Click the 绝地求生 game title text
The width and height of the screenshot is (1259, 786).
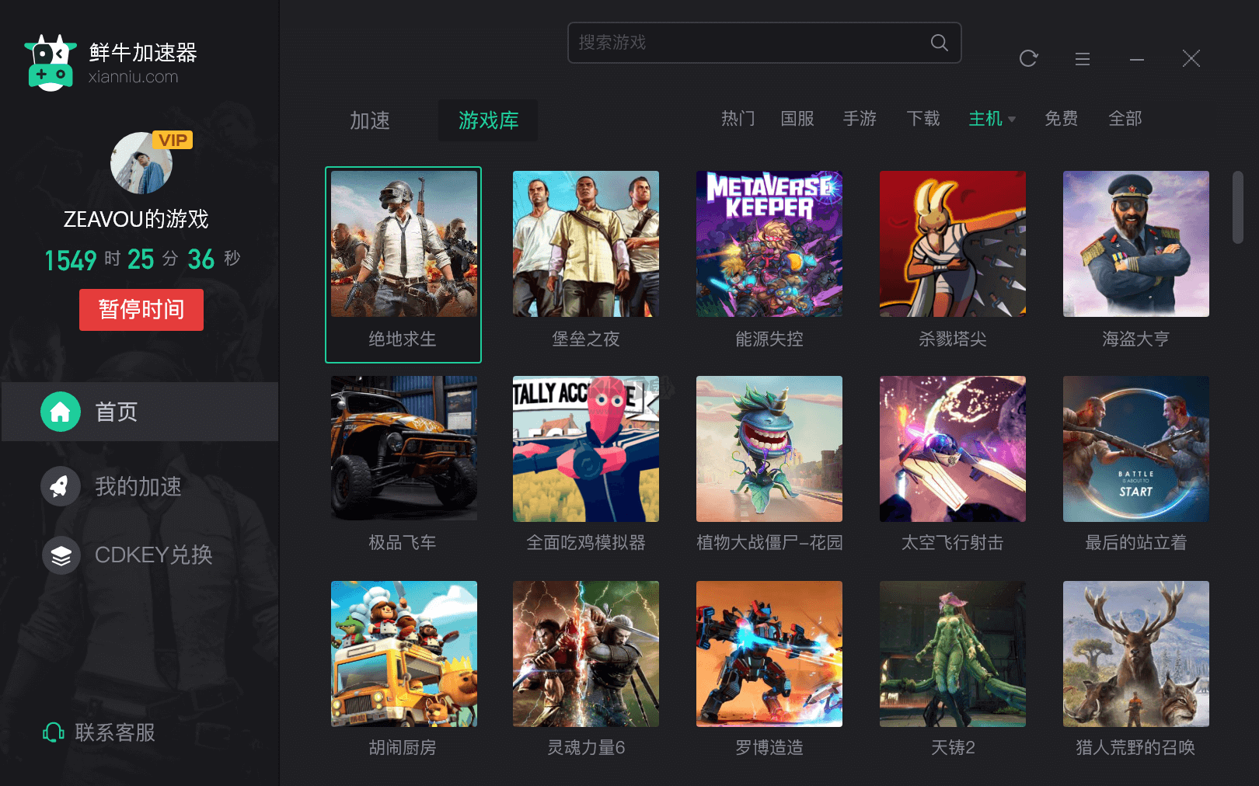(403, 339)
